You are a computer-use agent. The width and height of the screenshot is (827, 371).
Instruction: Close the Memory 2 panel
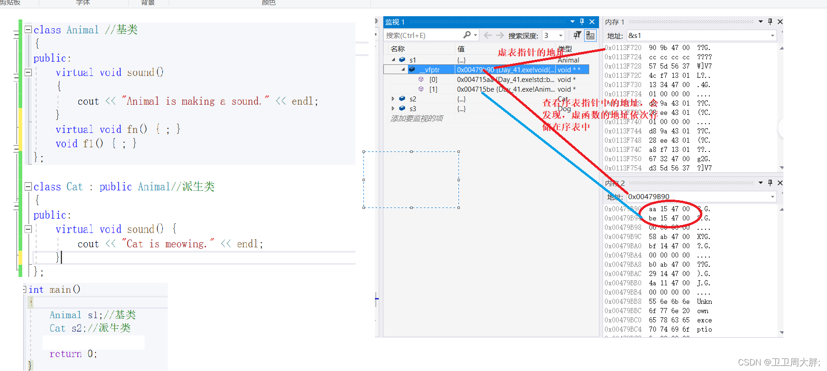(x=780, y=183)
